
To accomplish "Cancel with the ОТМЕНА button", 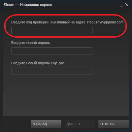I will [114, 124].
